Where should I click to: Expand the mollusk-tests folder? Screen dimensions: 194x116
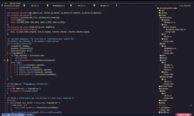(x=160, y=86)
